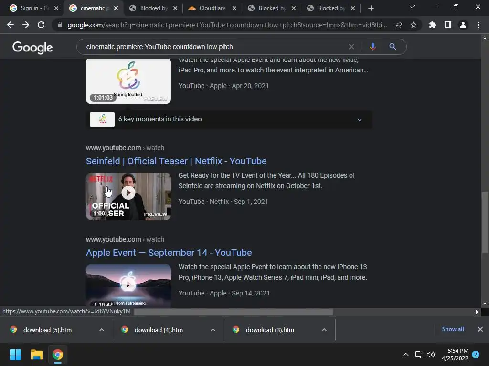The height and width of the screenshot is (366, 489).
Task: Open download (4).htm file
Action: [x=159, y=330]
